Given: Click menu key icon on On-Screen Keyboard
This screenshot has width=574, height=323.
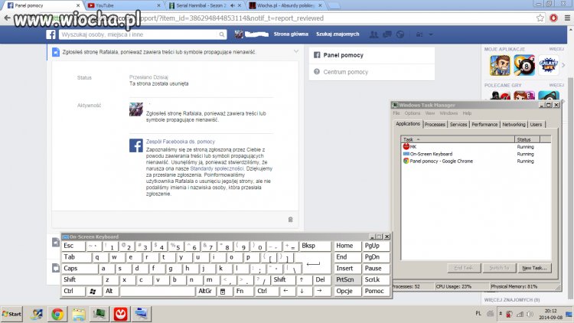Looking at the screenshot, I should pos(223,292).
